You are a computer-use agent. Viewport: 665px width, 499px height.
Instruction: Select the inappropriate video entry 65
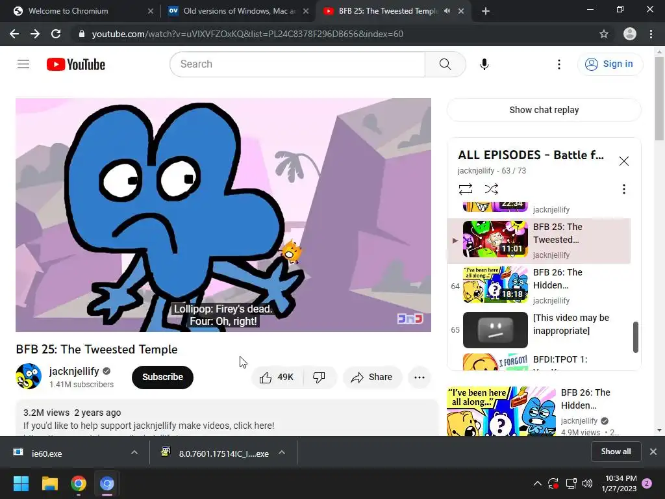tap(539, 330)
